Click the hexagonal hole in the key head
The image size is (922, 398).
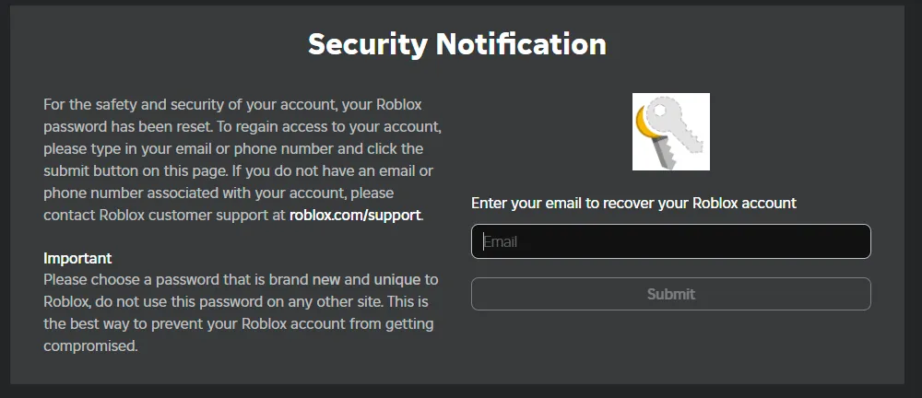click(657, 109)
